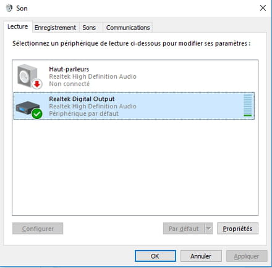Select the Haut-parleurs device name
This screenshot has height=268, width=272.
(69, 69)
